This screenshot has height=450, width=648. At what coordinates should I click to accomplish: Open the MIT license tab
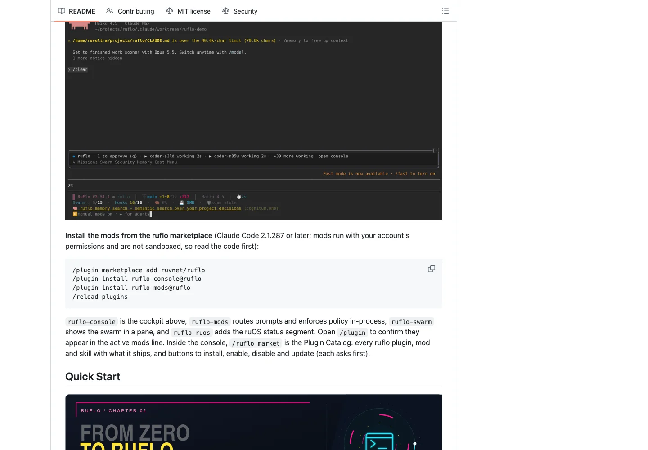(188, 11)
